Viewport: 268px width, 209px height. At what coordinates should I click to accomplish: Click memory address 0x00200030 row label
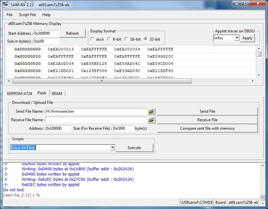tap(28, 71)
